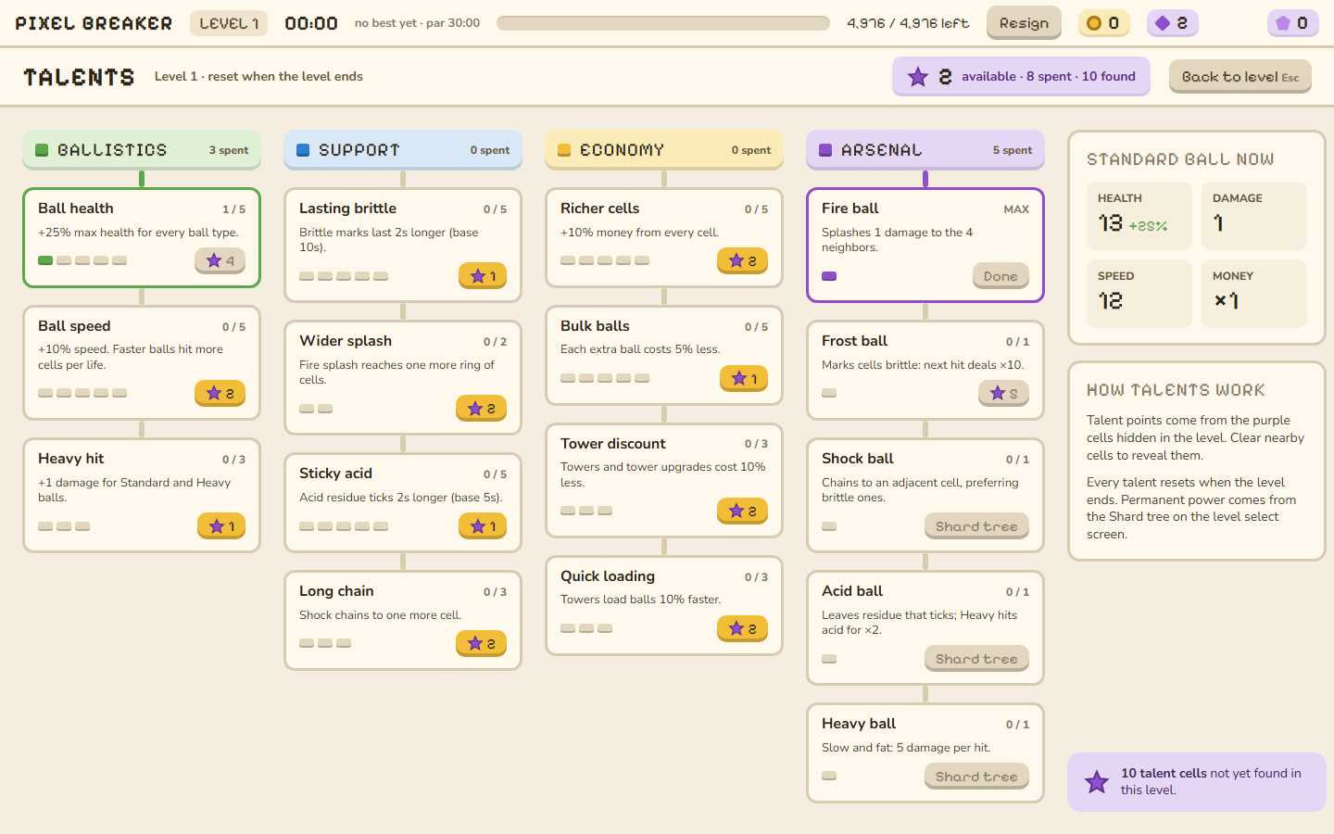Click the Level 1 badge

click(229, 23)
